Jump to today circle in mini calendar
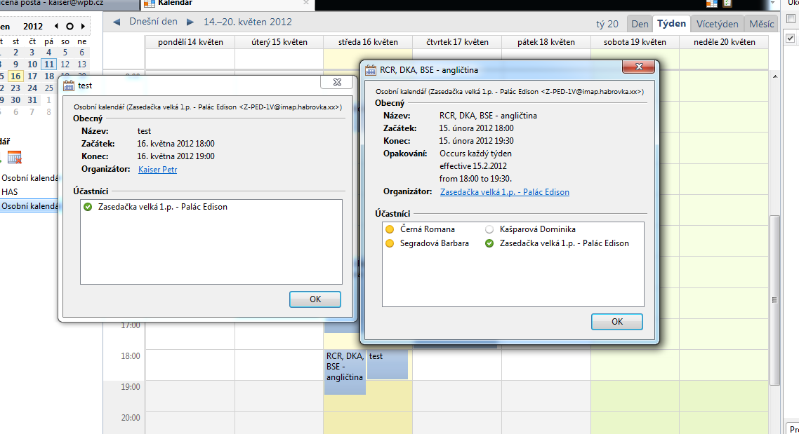The height and width of the screenshot is (434, 799). [70, 27]
